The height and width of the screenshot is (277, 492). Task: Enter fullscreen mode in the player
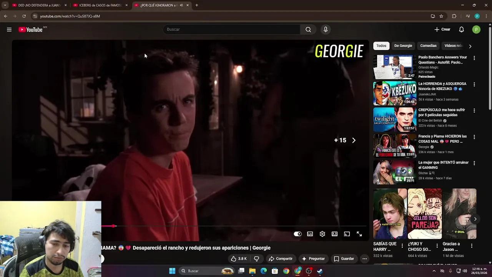click(359, 234)
